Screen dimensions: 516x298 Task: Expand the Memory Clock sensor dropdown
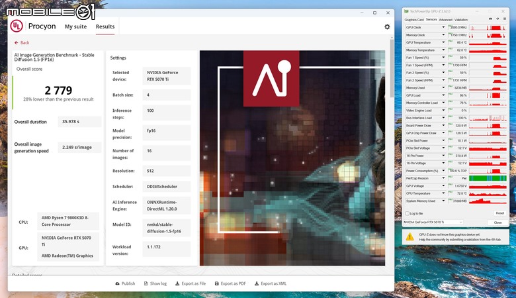pos(443,35)
